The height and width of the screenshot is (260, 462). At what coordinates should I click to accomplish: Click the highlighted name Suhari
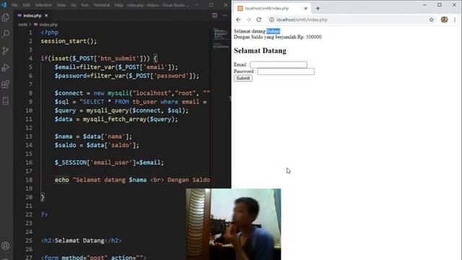(273, 31)
